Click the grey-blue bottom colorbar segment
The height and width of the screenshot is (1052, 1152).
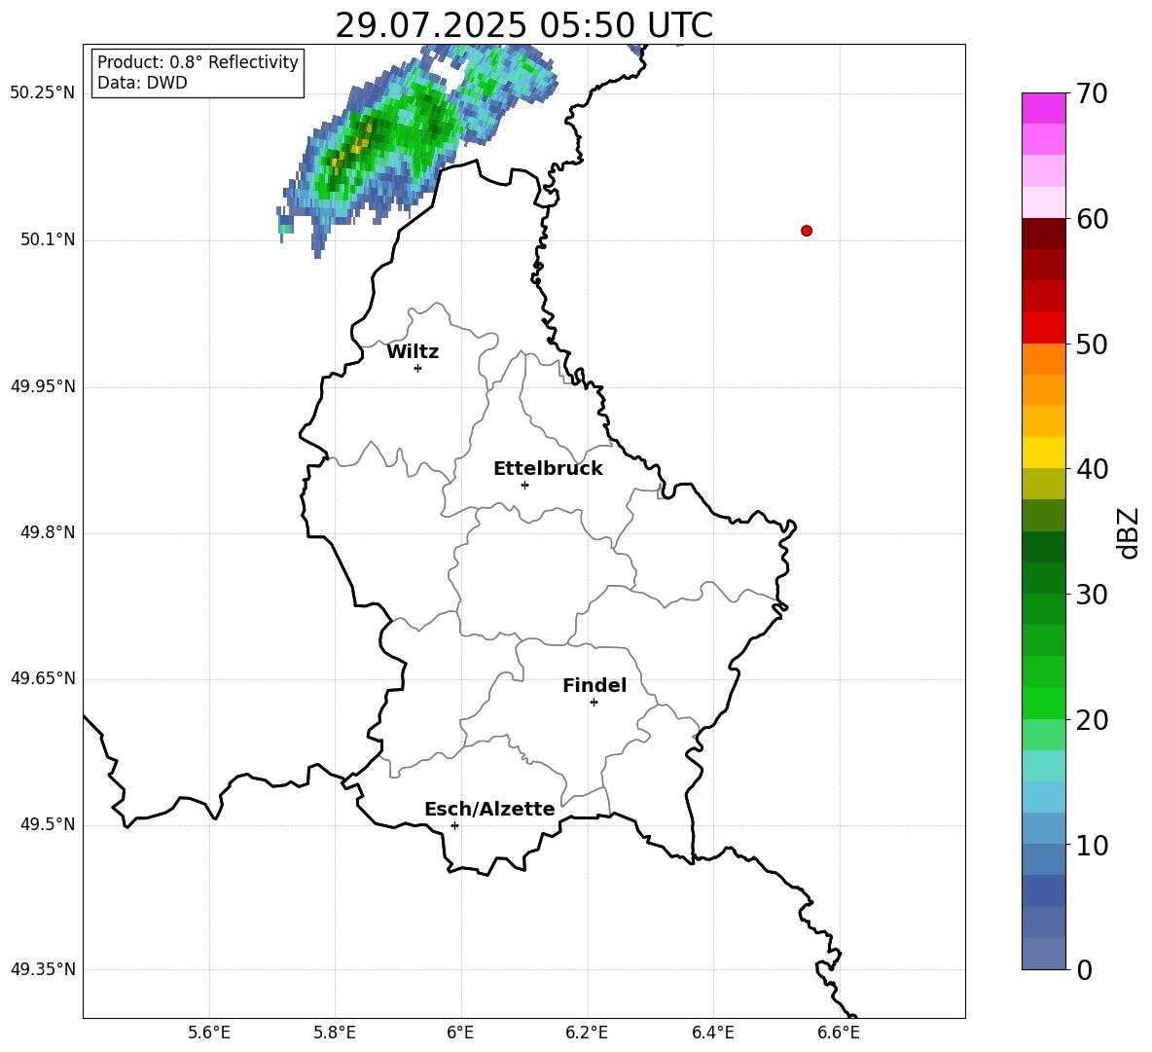pyautogui.click(x=1044, y=954)
